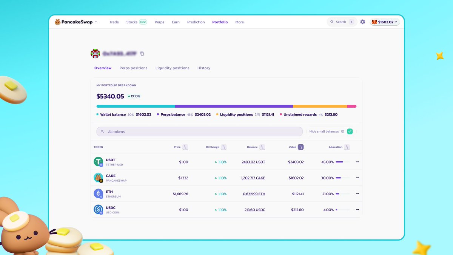This screenshot has width=453, height=255.
Task: Open the More navigation menu
Action: click(239, 22)
